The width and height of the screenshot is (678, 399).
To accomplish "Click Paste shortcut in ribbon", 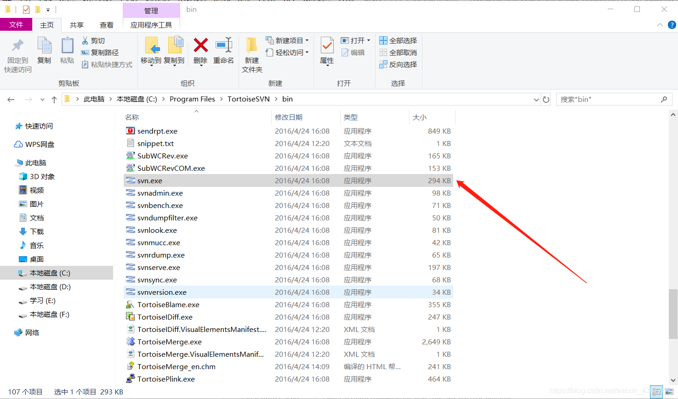I will coord(107,64).
